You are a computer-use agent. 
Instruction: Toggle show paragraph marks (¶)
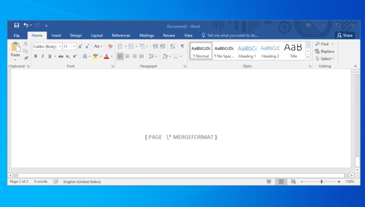[182, 46]
